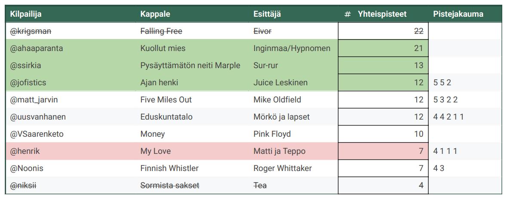Image resolution: width=507 pixels, height=198 pixels.
Task: Select the crossed-out @krigsman entry
Action: click(31, 31)
